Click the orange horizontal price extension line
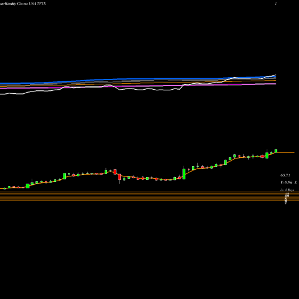The height and width of the screenshot is (299, 299). [x=286, y=152]
